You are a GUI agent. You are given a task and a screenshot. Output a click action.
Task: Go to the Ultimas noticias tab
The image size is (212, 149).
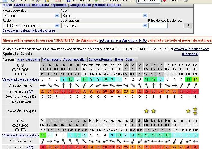107,5
